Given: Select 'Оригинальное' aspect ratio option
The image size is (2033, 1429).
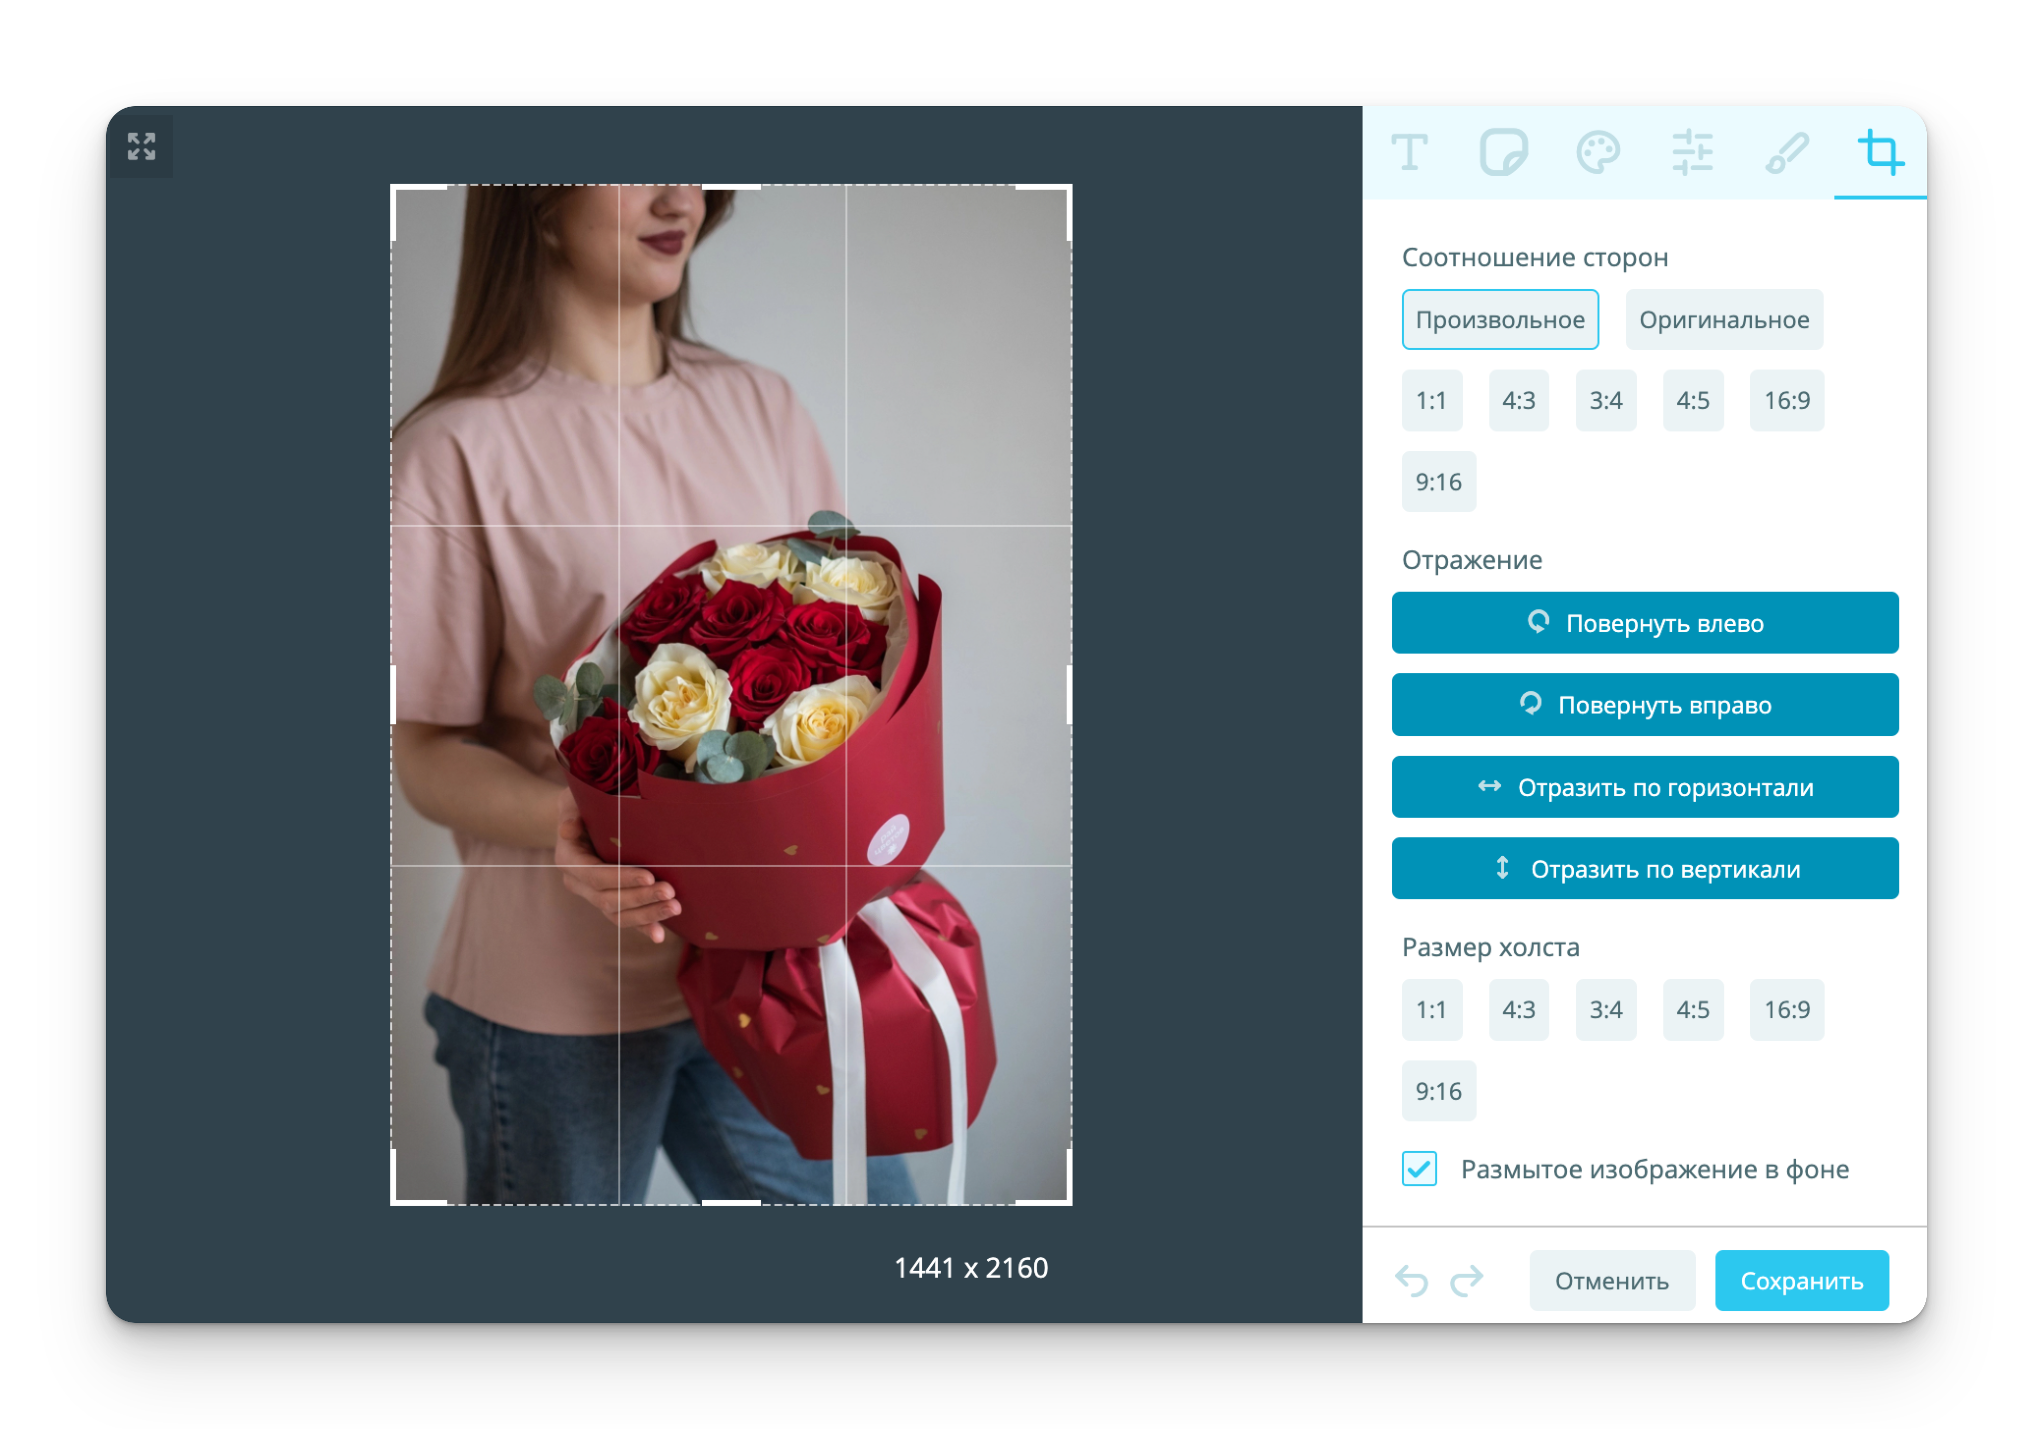Looking at the screenshot, I should (1723, 319).
